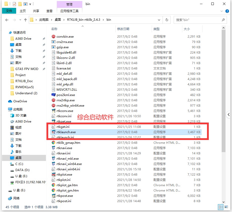The width and height of the screenshot is (232, 212).
Task: Click the rtkget.ini settings file icon
Action: (54, 127)
